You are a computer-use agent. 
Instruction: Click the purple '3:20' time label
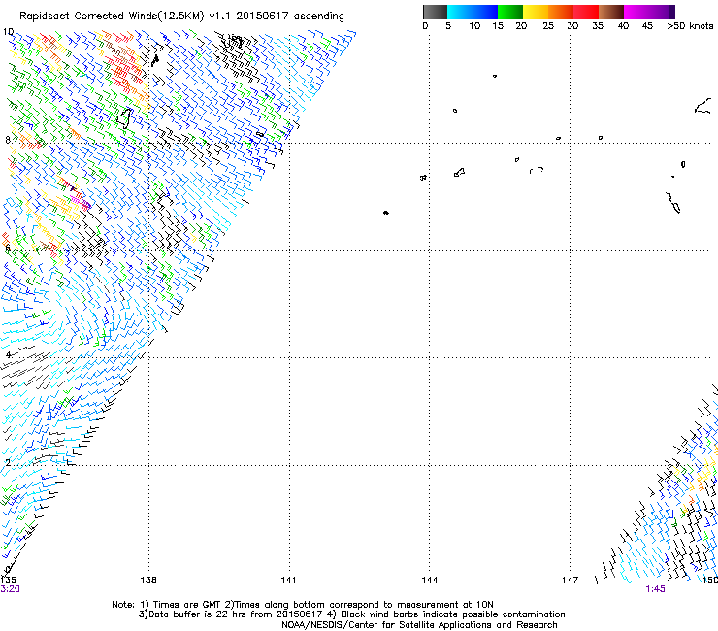[10, 589]
